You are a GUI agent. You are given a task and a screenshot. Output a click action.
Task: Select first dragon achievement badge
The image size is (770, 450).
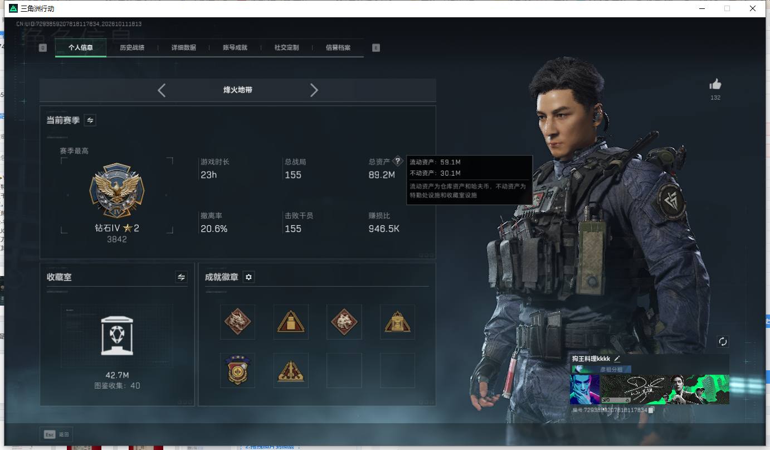[x=237, y=322]
